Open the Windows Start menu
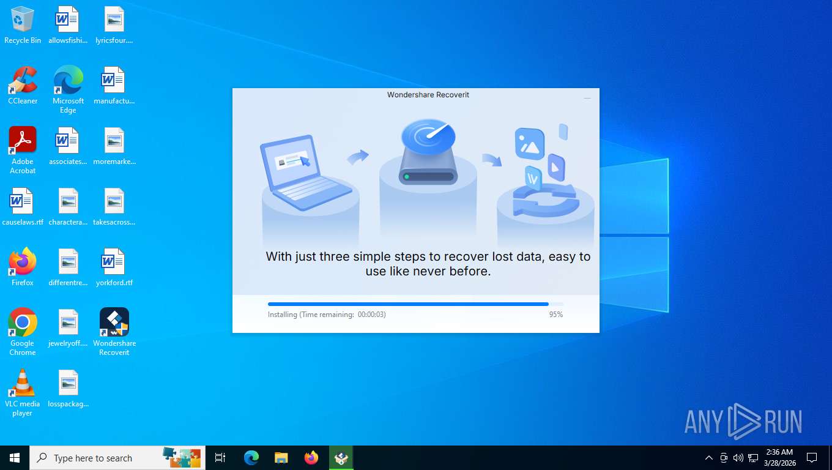Image resolution: width=832 pixels, height=470 pixels. (x=15, y=458)
